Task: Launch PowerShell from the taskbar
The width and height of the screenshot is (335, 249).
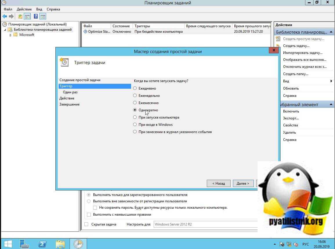Action: pos(42,243)
